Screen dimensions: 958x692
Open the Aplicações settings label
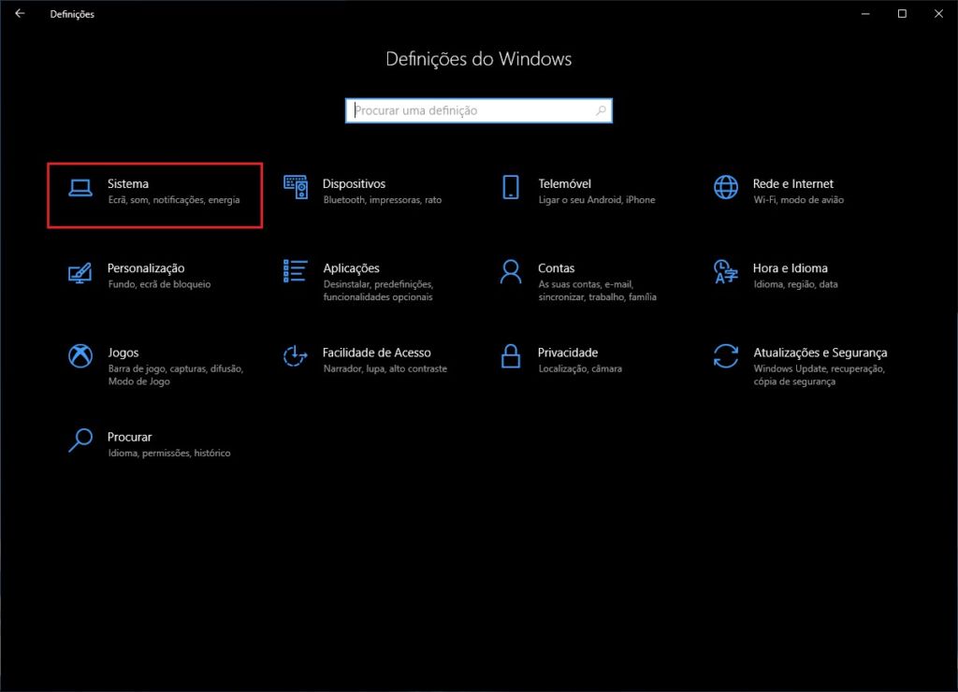[x=352, y=268]
